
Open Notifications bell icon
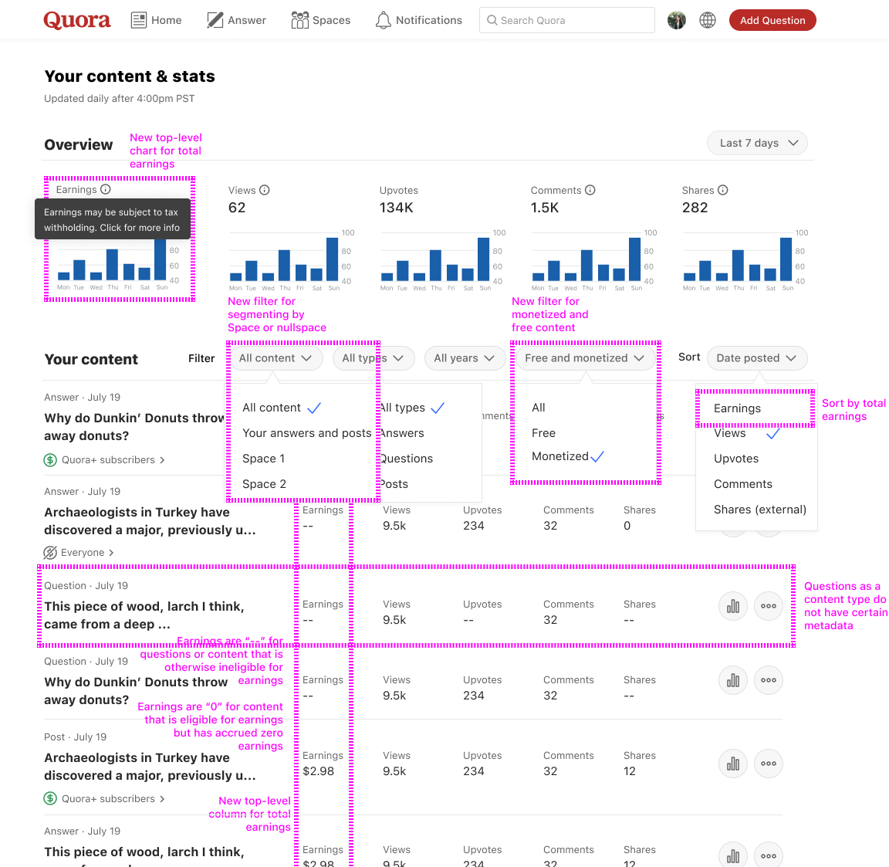[x=384, y=20]
